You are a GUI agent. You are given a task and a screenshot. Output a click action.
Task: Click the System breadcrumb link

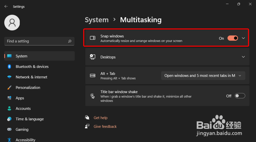click(97, 20)
